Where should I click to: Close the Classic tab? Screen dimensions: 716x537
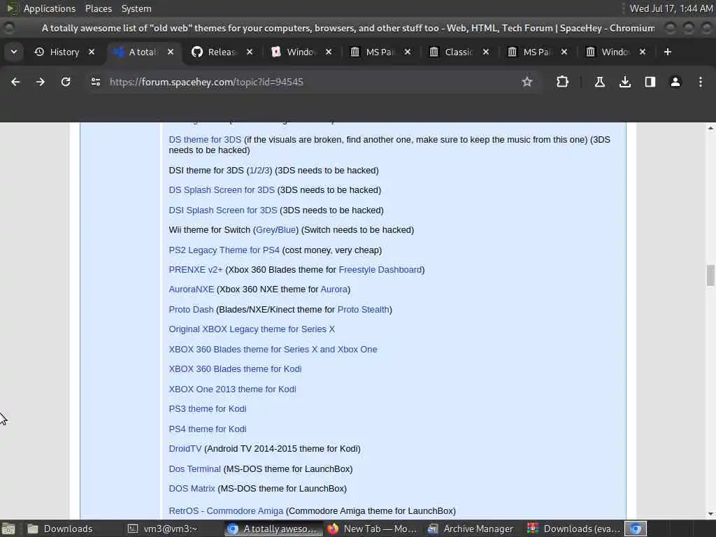click(x=486, y=52)
